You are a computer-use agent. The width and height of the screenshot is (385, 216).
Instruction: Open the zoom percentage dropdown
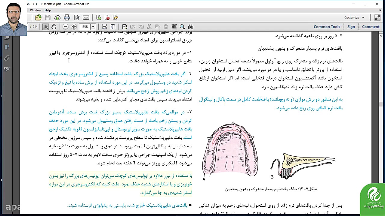coord(93,27)
